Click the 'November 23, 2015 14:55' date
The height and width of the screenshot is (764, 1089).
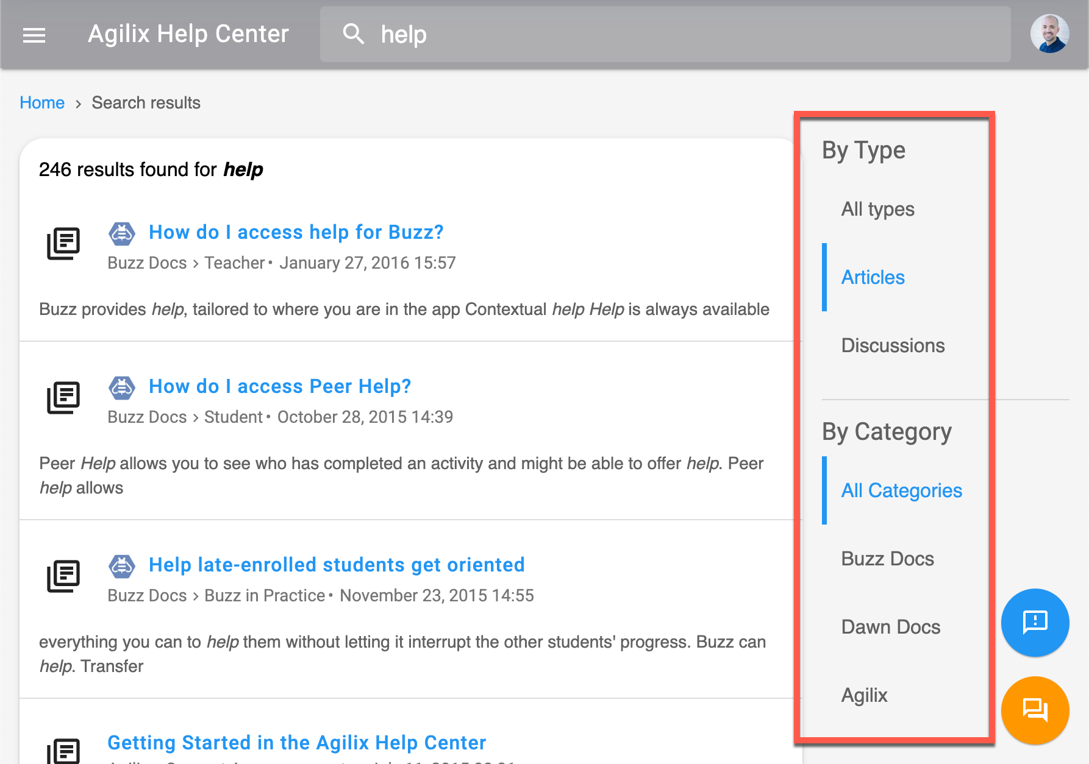click(x=437, y=595)
